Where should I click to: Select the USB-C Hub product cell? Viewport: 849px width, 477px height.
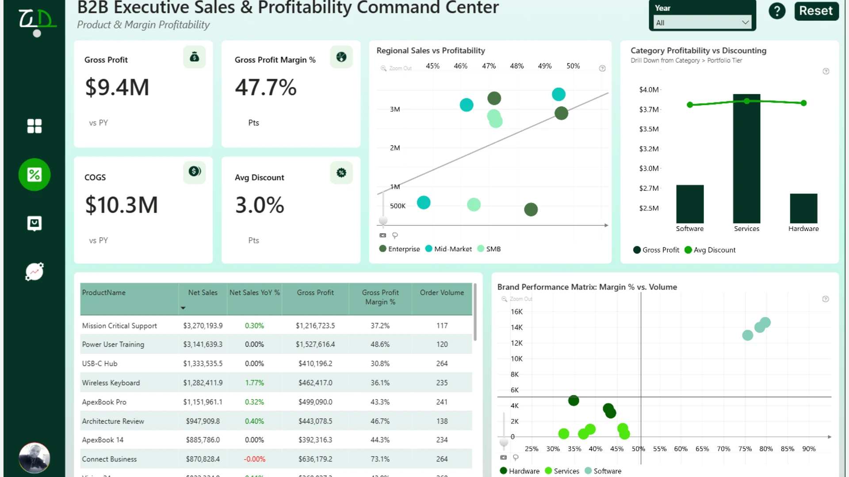[99, 364]
